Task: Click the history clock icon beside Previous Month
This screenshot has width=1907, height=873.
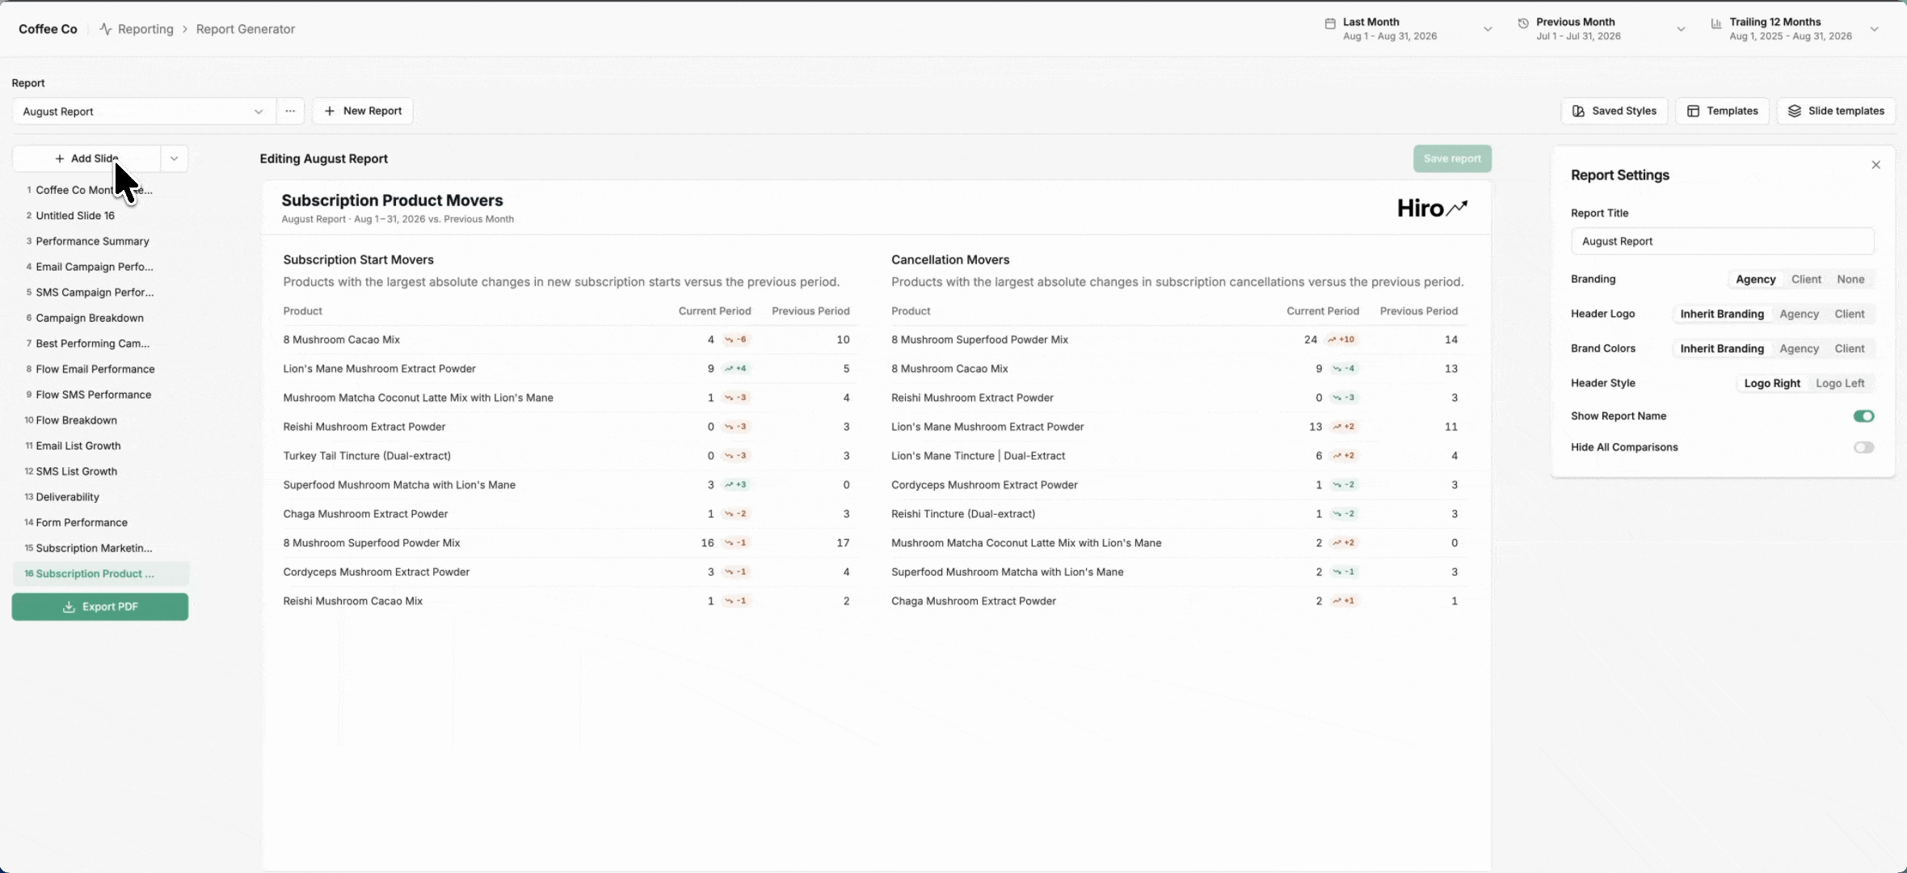Action: coord(1523,23)
